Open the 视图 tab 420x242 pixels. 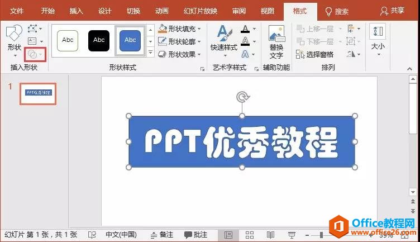268,11
